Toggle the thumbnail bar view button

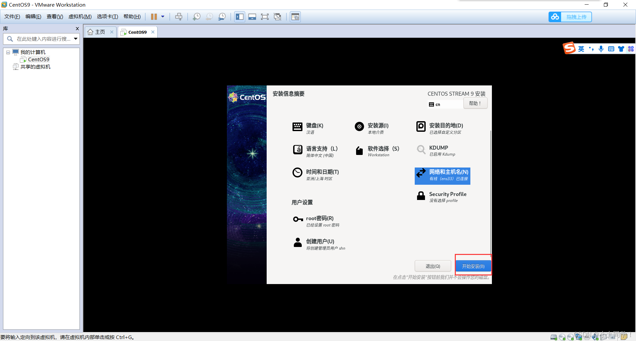(252, 17)
